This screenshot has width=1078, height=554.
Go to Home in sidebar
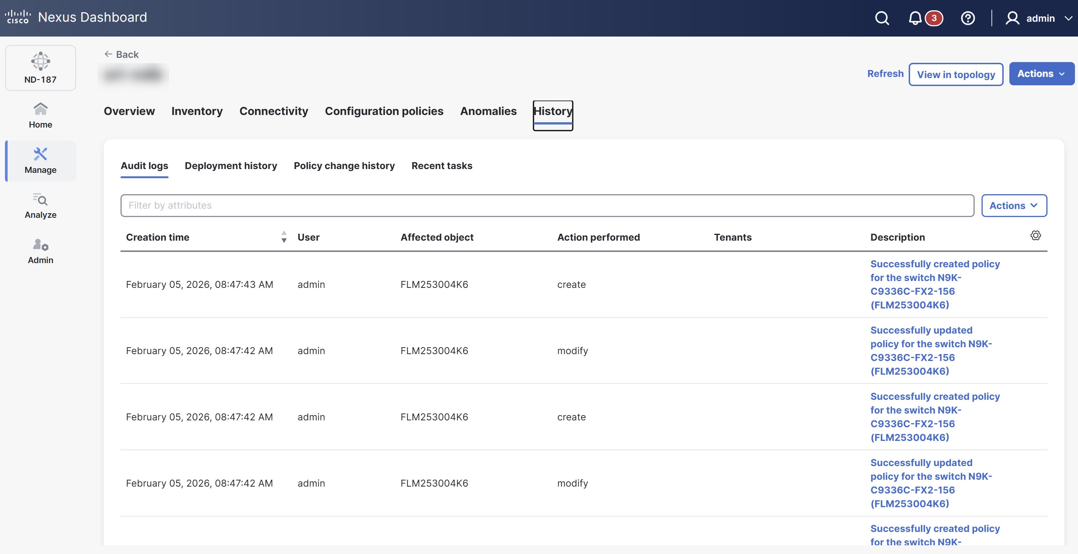[x=40, y=115]
